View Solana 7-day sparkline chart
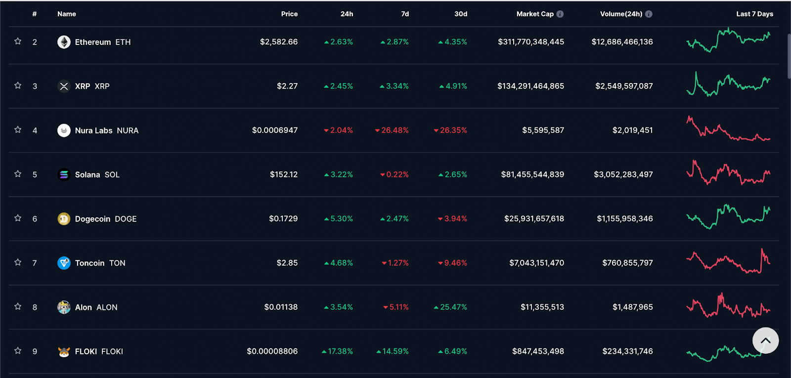The image size is (791, 378). coord(728,172)
